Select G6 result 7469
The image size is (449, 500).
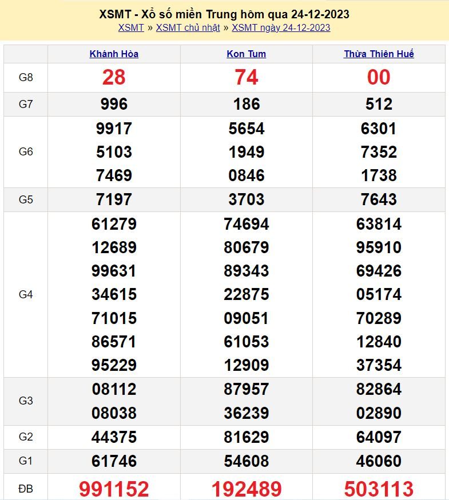click(114, 175)
